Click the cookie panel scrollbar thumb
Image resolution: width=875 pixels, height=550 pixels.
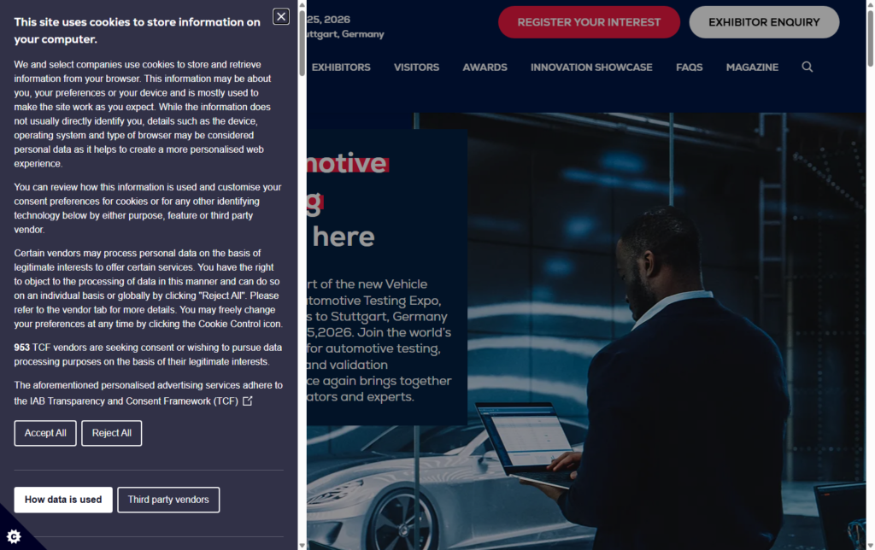[302, 43]
